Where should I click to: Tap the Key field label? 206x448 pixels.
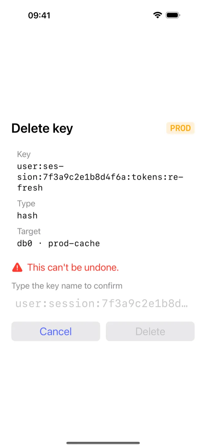[24, 154]
